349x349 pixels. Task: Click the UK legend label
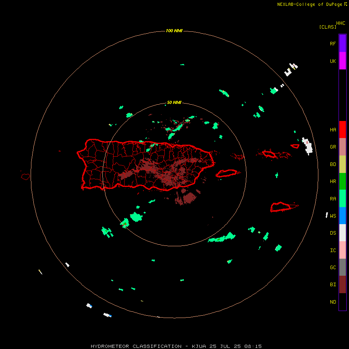click(x=333, y=61)
